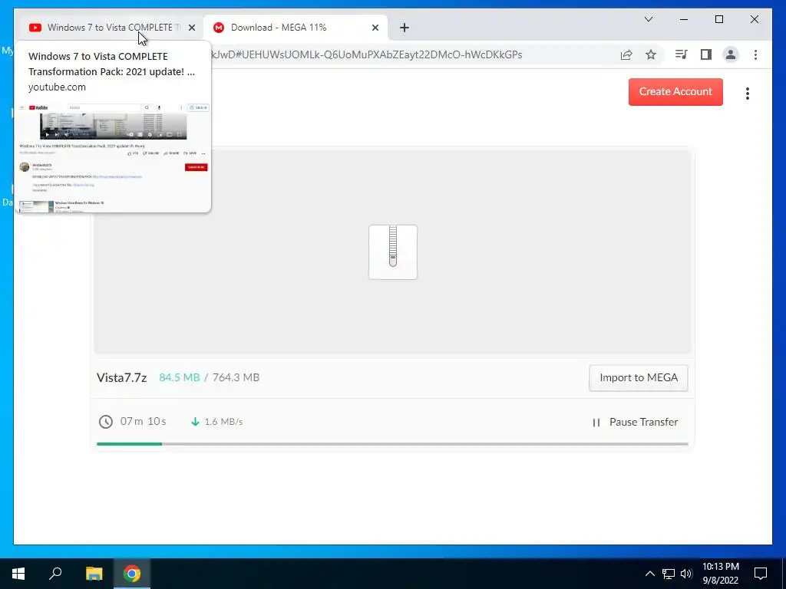Click Import to MEGA button
This screenshot has width=786, height=589.
click(638, 377)
